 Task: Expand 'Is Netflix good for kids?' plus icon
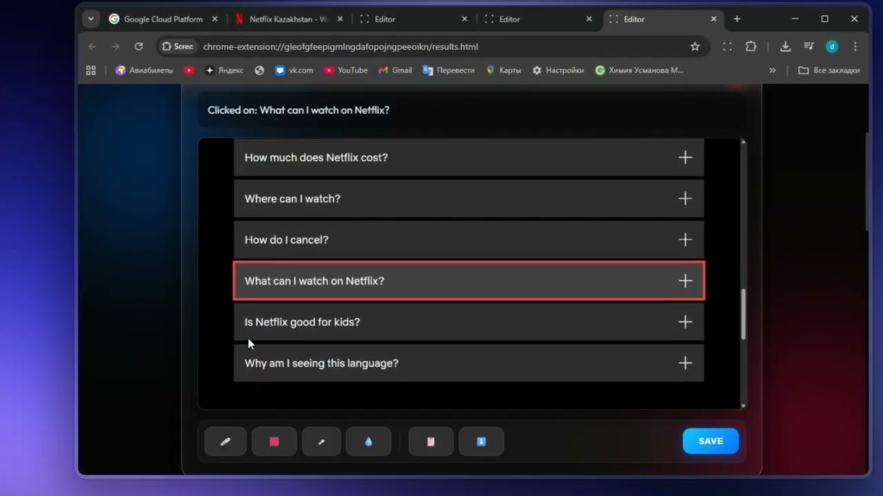point(685,322)
